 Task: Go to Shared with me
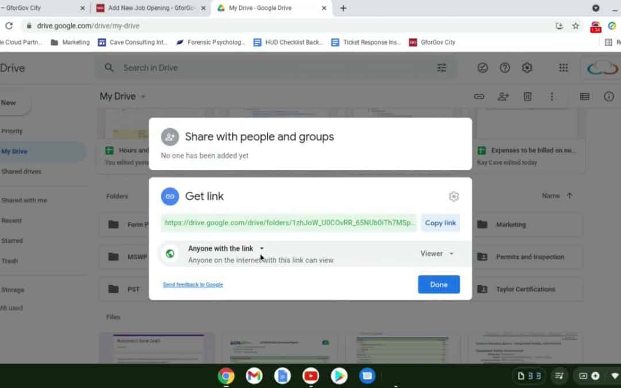point(24,201)
